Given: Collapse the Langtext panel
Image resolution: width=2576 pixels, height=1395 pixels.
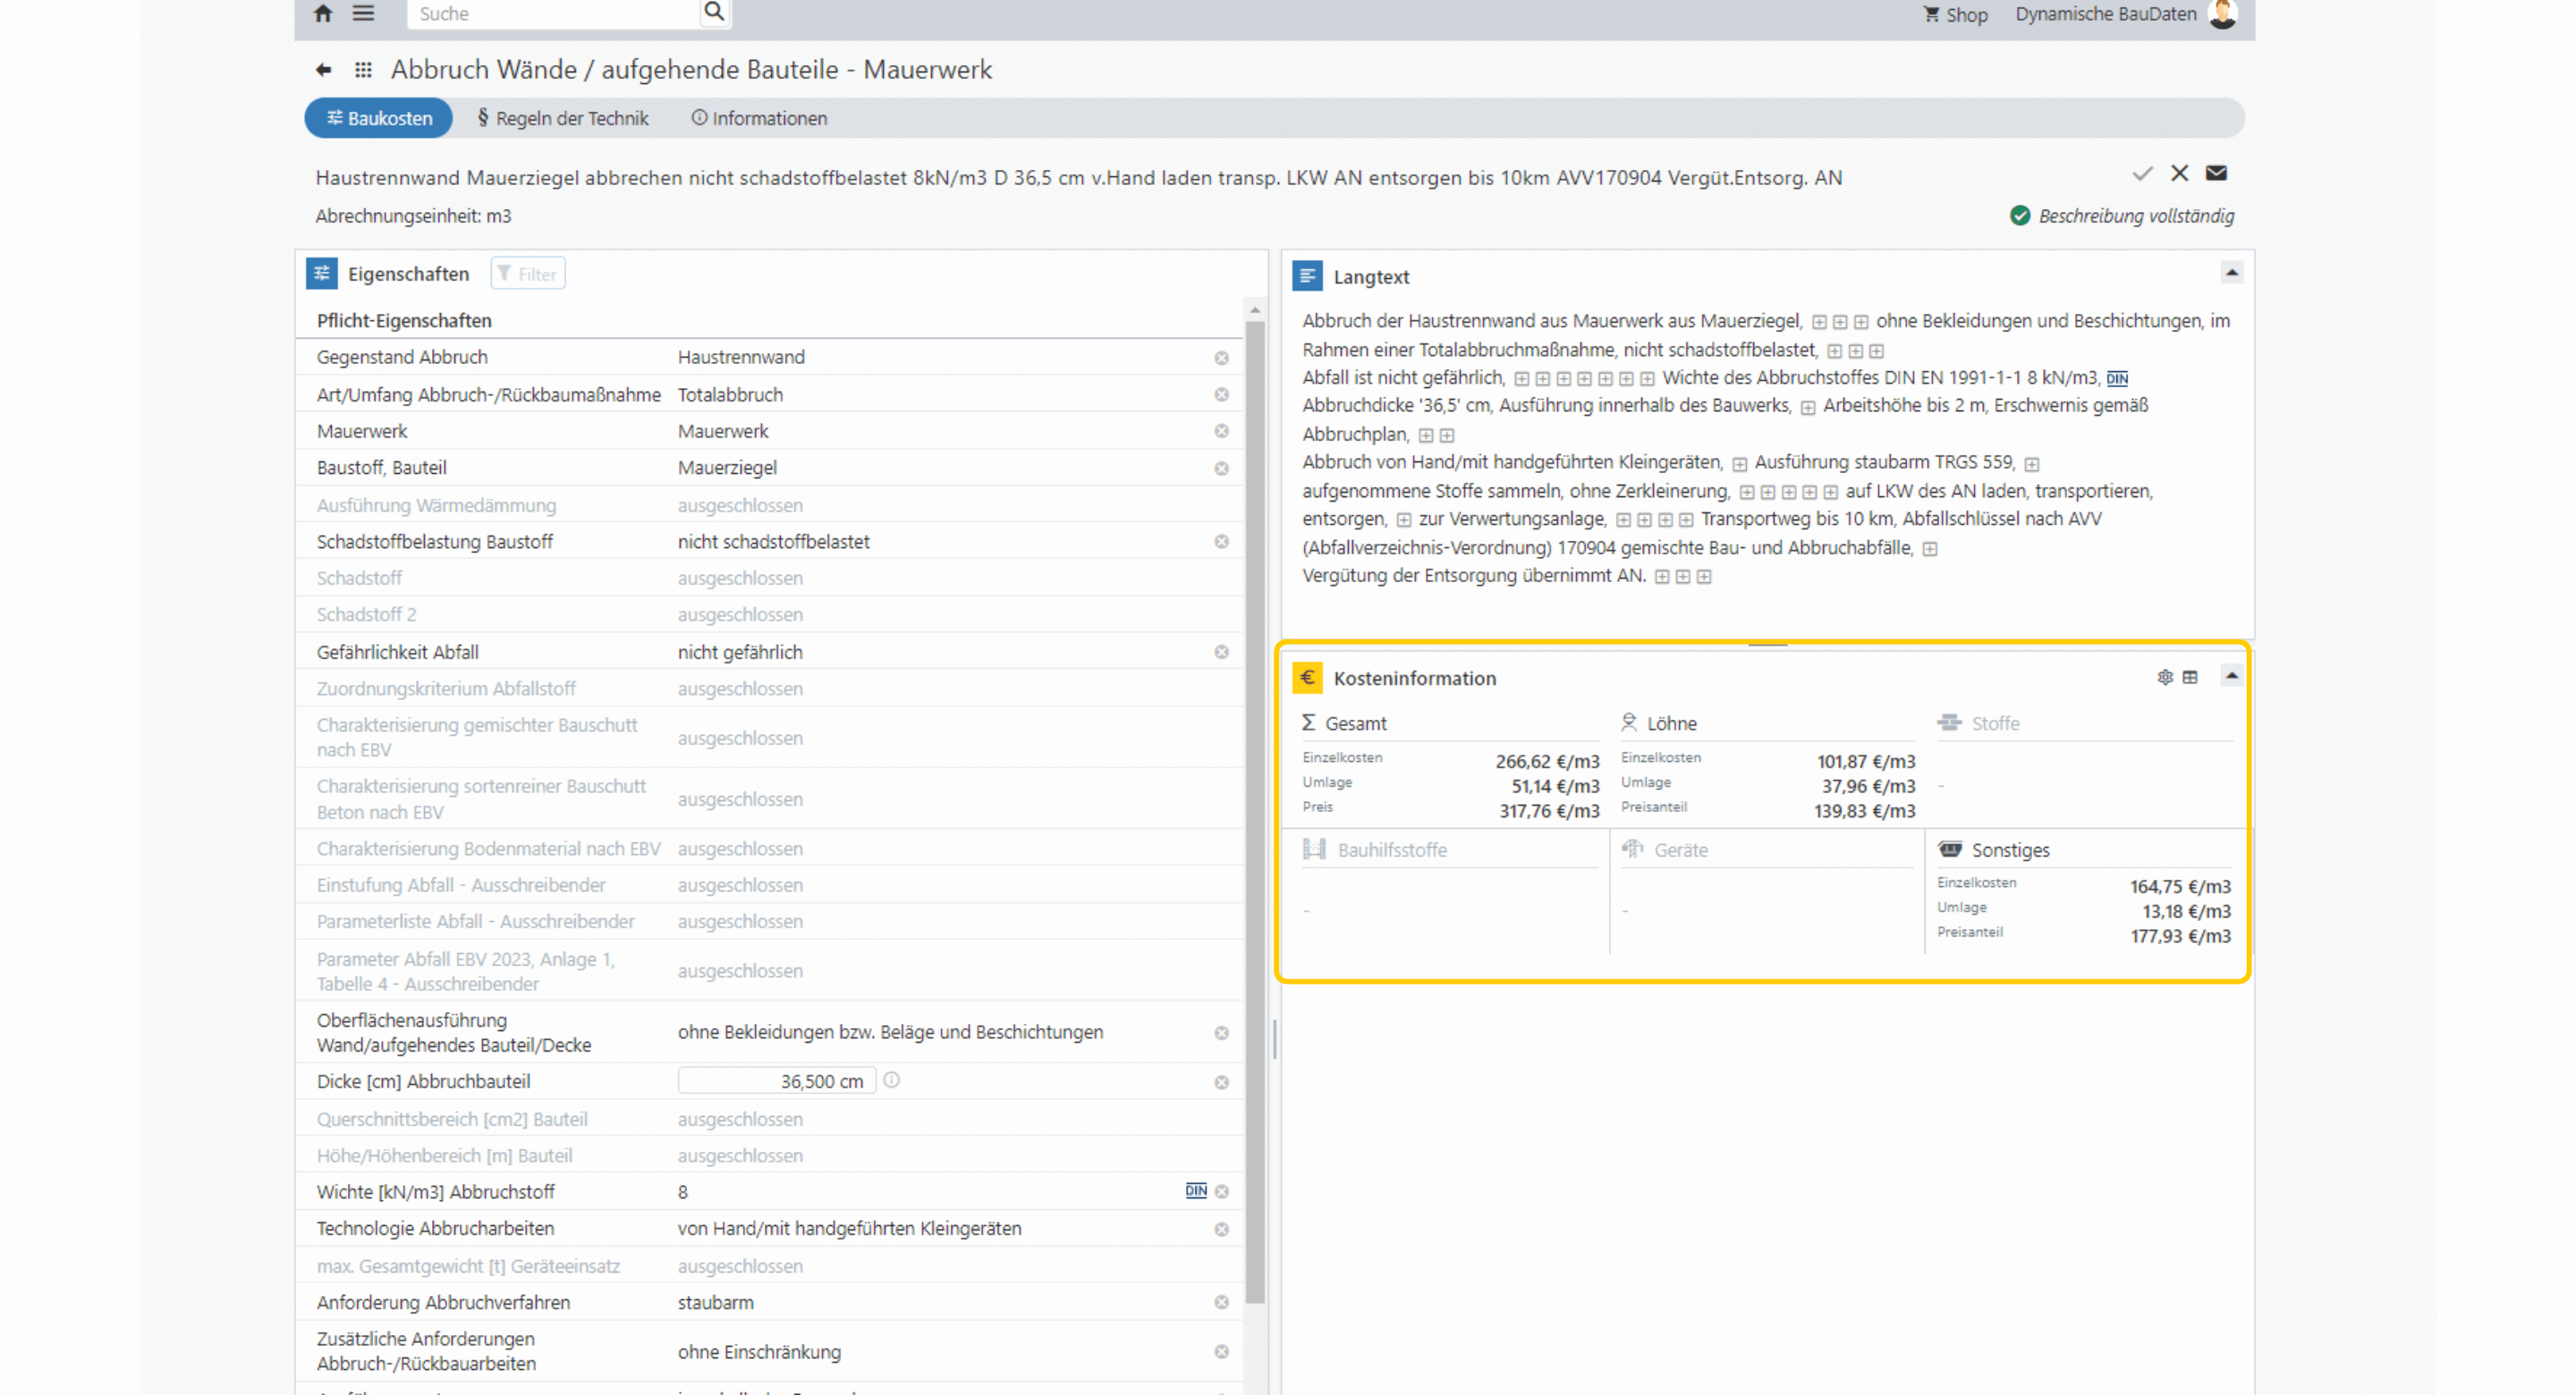Looking at the screenshot, I should tap(2231, 273).
